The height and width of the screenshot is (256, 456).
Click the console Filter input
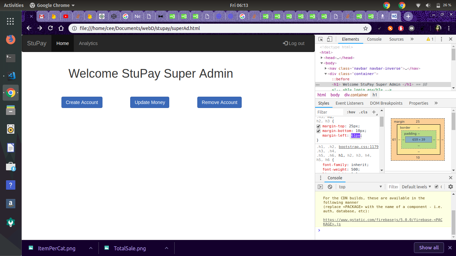(393, 187)
